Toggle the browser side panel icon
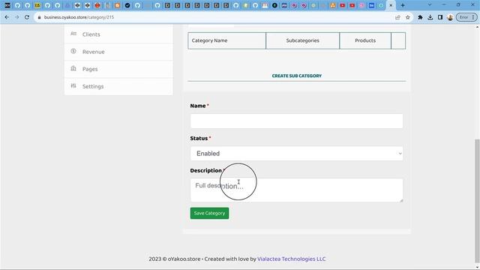Image resolution: width=480 pixels, height=270 pixels. pyautogui.click(x=440, y=17)
